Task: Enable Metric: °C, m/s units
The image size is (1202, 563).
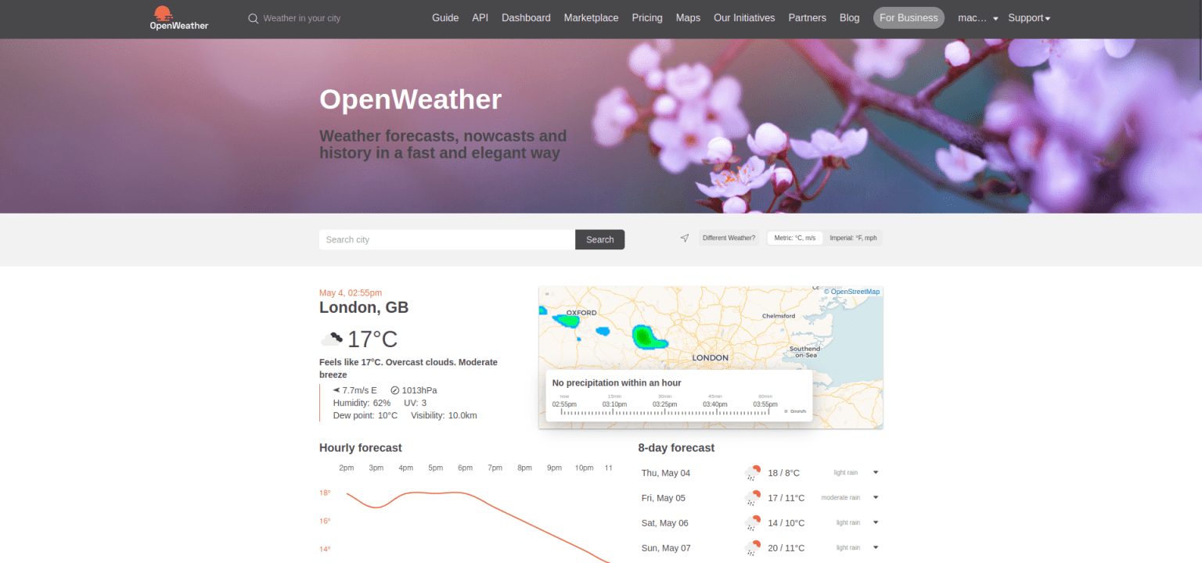Action: [x=794, y=238]
